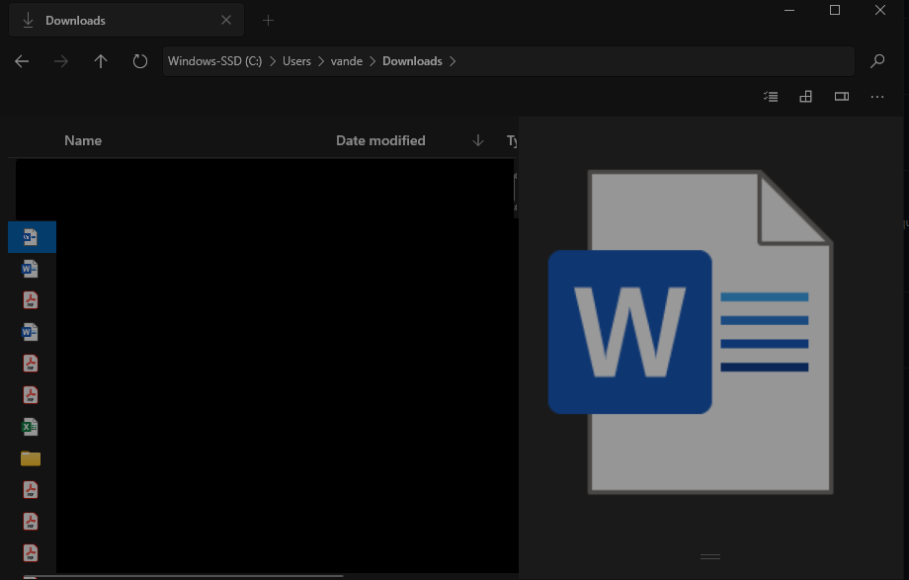Toggle the Date modified sort direction arrow
Viewport: 909px width, 580px height.
click(477, 140)
